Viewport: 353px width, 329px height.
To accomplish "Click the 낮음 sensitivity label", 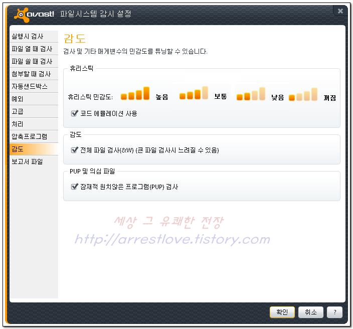I will (277, 97).
